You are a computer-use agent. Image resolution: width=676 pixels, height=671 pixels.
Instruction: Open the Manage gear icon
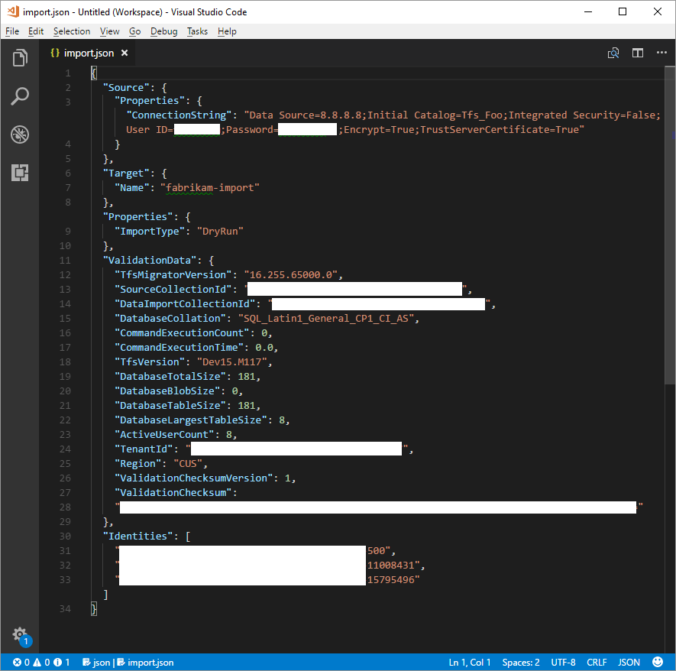coord(20,634)
